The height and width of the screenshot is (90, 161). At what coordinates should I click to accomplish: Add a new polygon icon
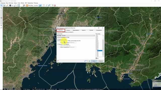point(49,5)
